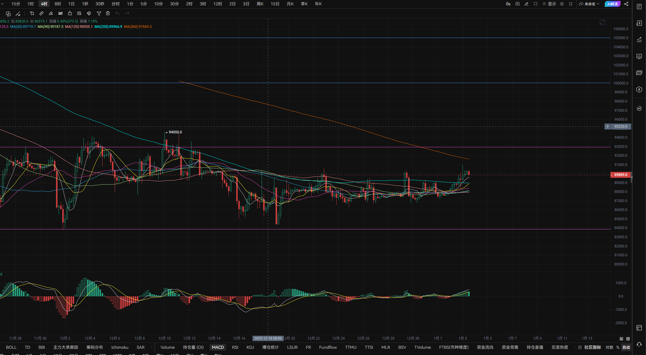646x355 pixels.
Task: Switch to the 1日 timeframe tab
Action: [x=71, y=4]
